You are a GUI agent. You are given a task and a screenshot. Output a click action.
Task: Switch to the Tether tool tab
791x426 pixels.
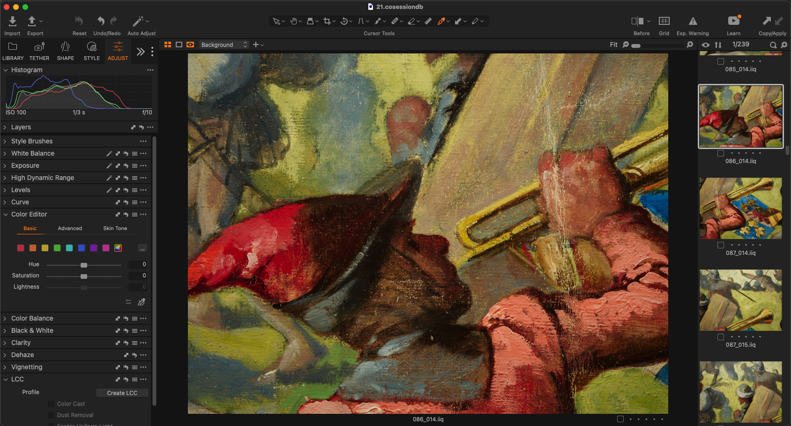pos(39,51)
